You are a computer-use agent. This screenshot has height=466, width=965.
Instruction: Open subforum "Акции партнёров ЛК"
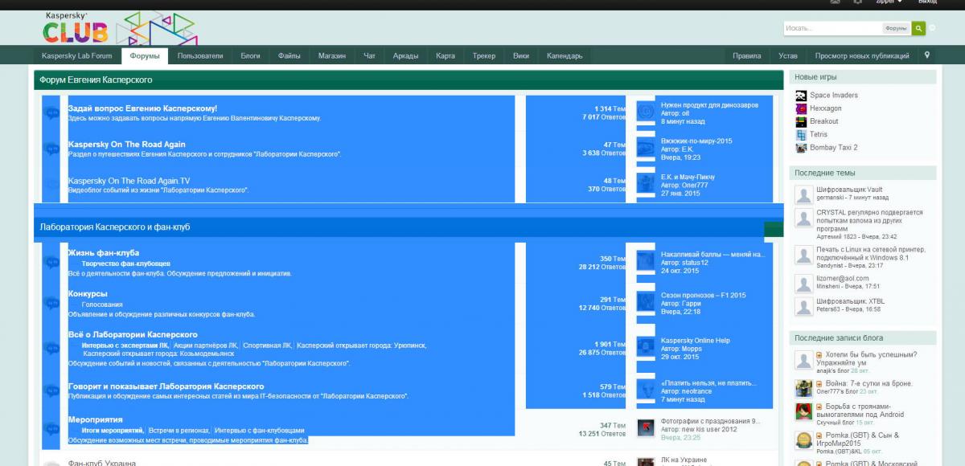(x=205, y=345)
